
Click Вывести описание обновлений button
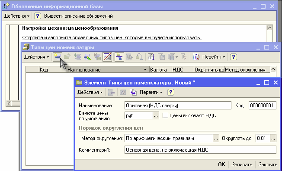[x=78, y=16]
